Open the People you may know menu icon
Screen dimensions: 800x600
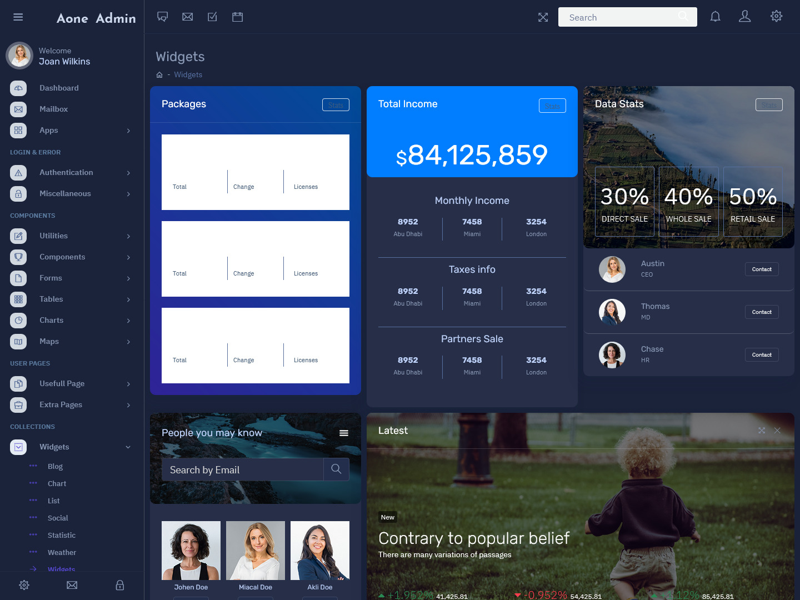(x=344, y=433)
